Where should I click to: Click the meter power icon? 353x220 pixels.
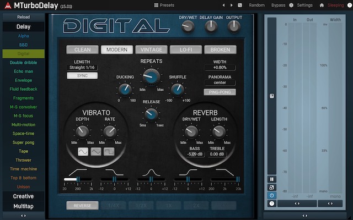[x=272, y=195]
